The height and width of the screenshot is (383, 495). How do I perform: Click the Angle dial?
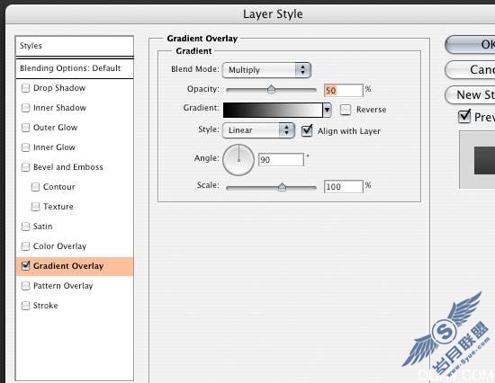pyautogui.click(x=238, y=160)
